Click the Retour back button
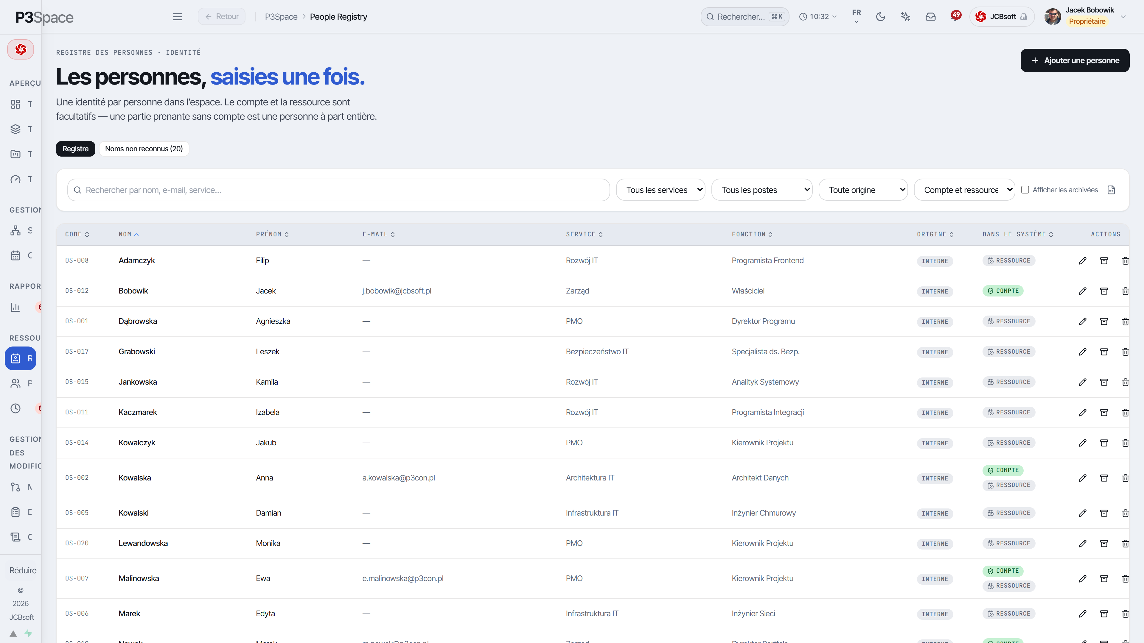Image resolution: width=1144 pixels, height=643 pixels. [x=222, y=16]
